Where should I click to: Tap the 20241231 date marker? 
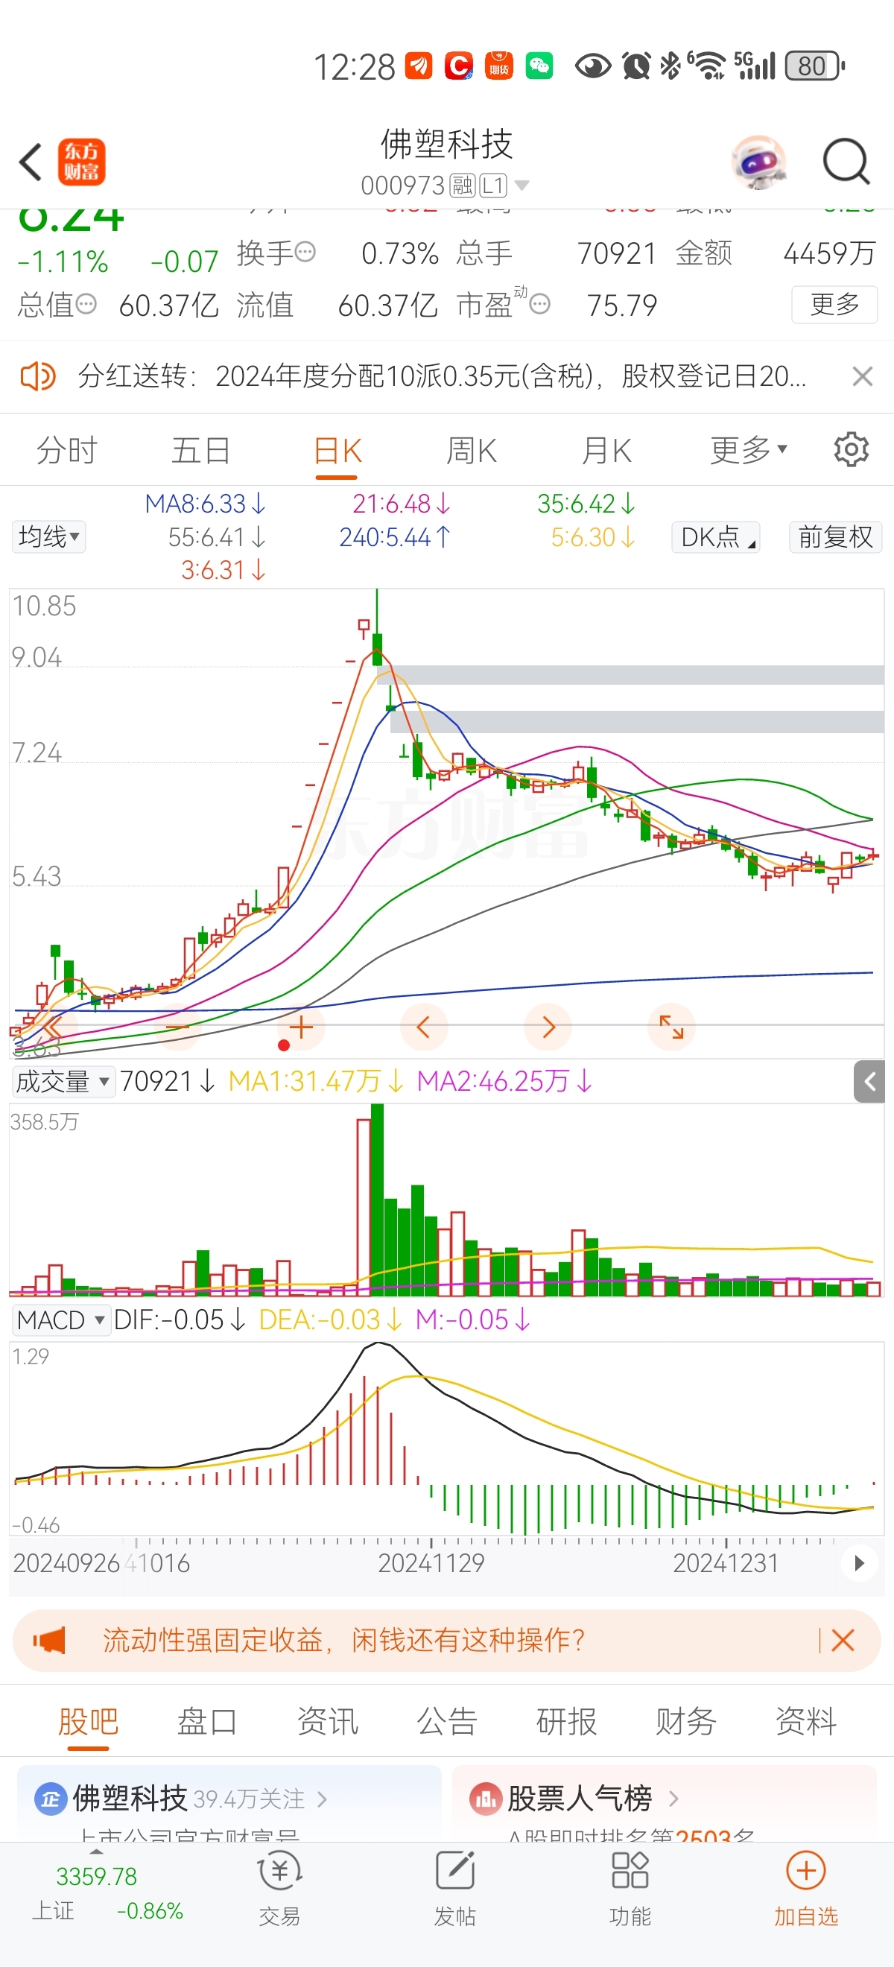[x=726, y=1563]
